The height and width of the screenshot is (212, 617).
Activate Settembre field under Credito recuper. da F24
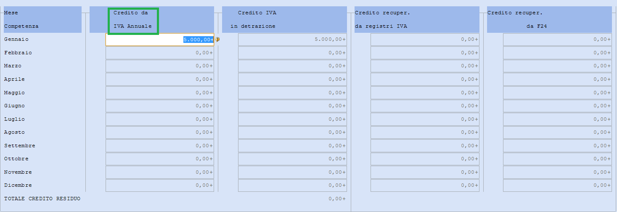tap(557, 146)
